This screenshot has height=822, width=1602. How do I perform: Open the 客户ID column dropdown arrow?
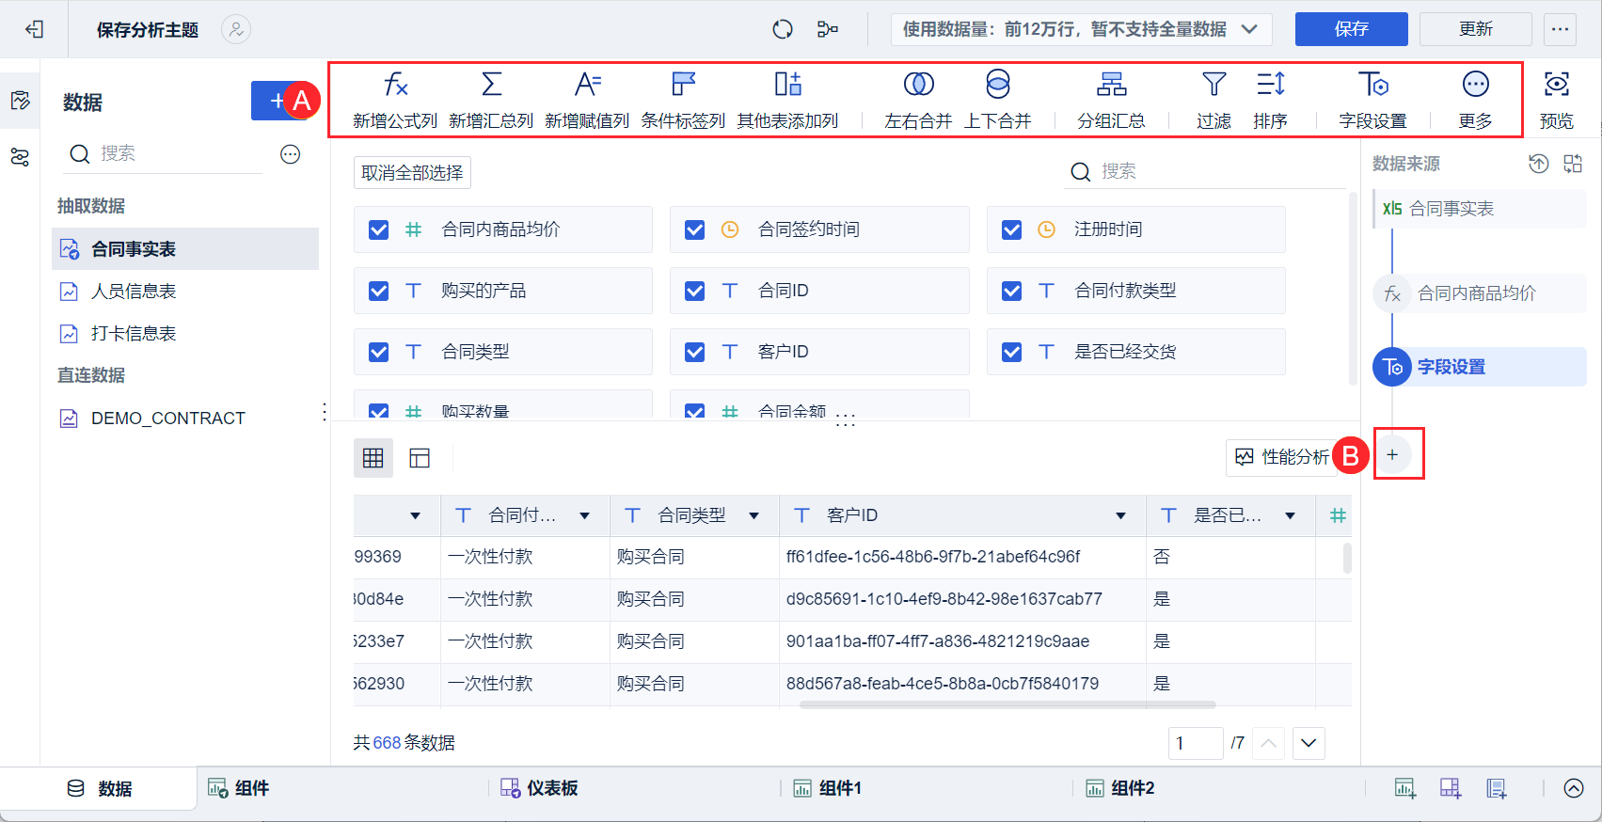[x=1120, y=515]
